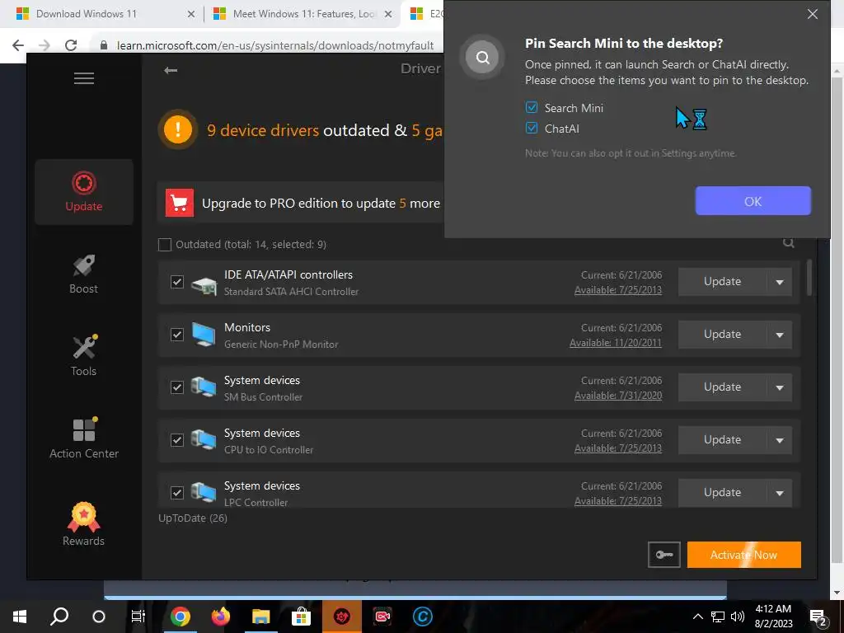Click the IDE ATA/ATAPI controllers device icon
Viewport: 844px width, 633px height.
click(x=204, y=284)
